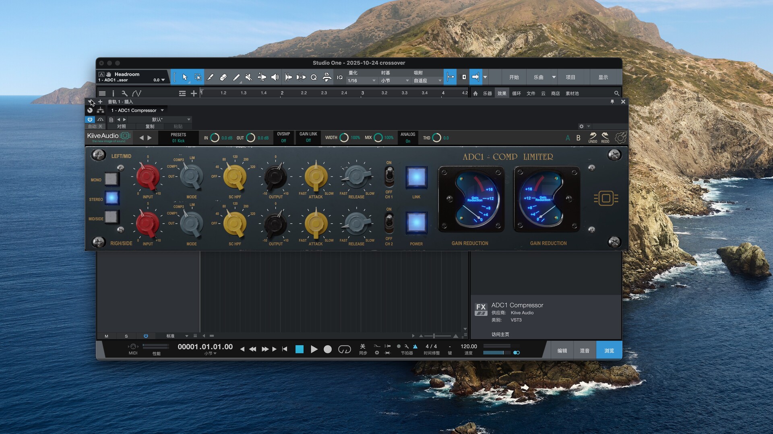
Task: Click the red LEFT/MID INPUT knob
Action: click(147, 176)
